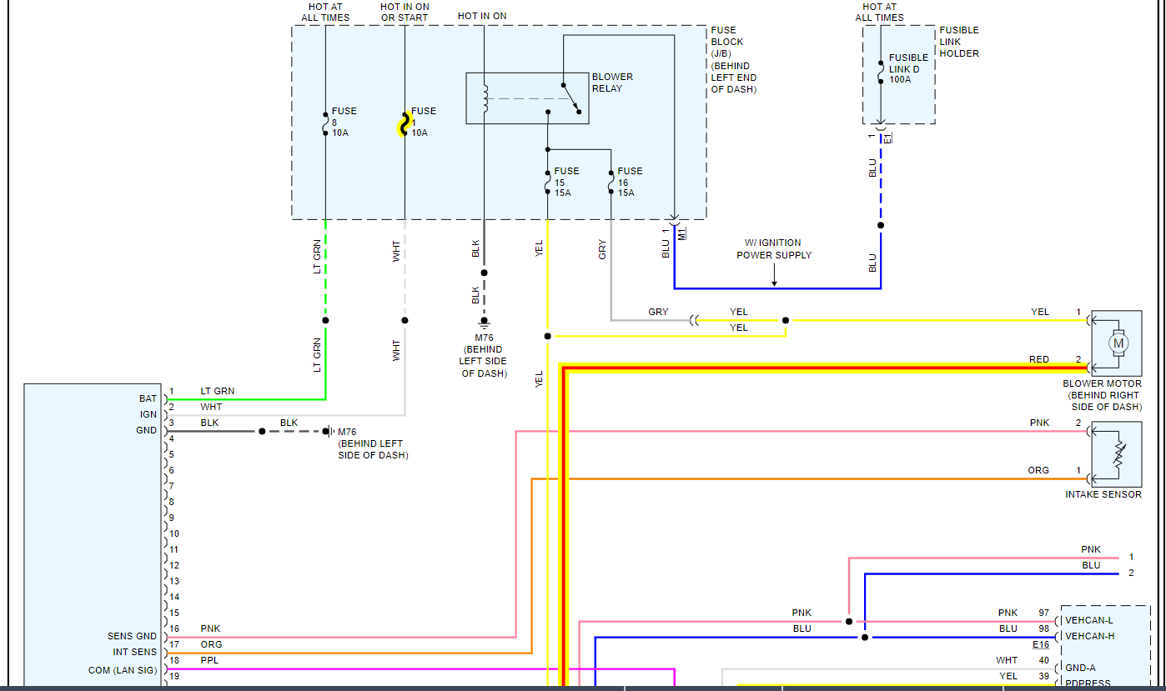
Task: Click the "INTAKE SENSOR" component label
Action: 1103,494
